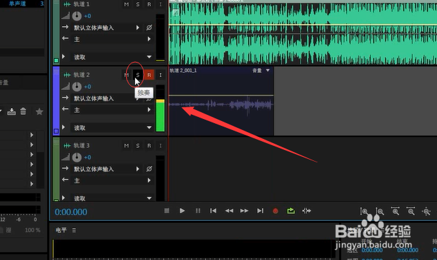Image resolution: width=437 pixels, height=260 pixels.
Task: Select the 电平 levels panel tab
Action: click(61, 230)
